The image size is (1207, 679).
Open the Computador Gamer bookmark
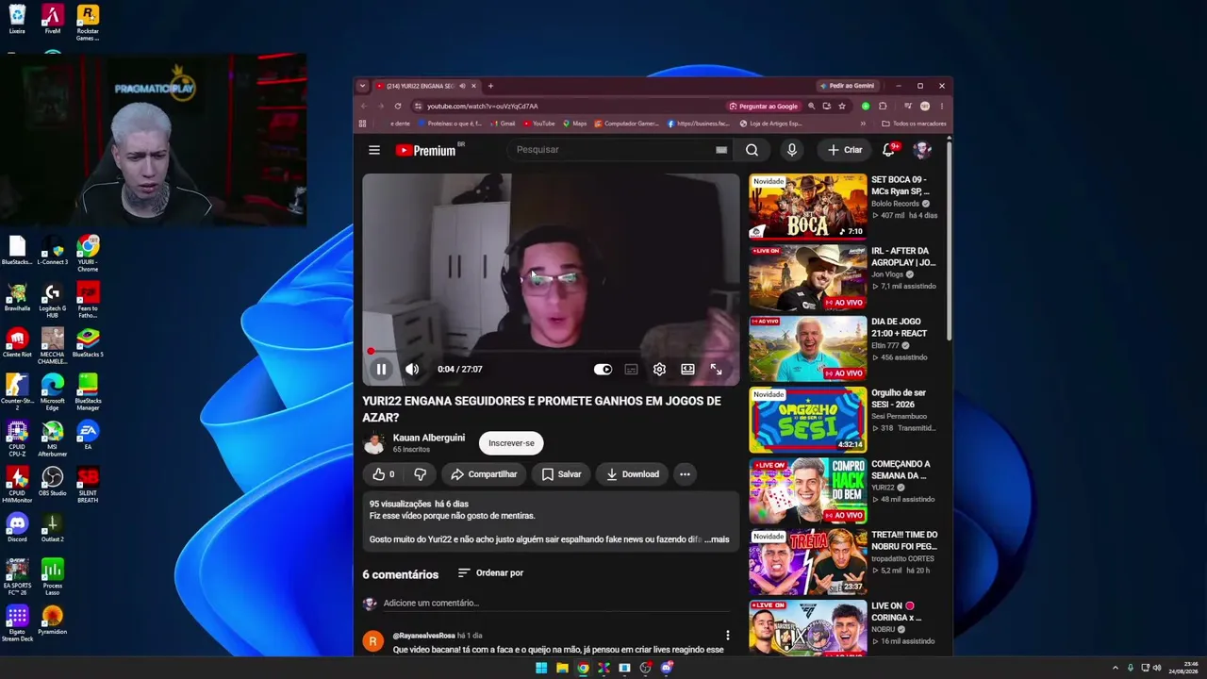click(x=627, y=124)
